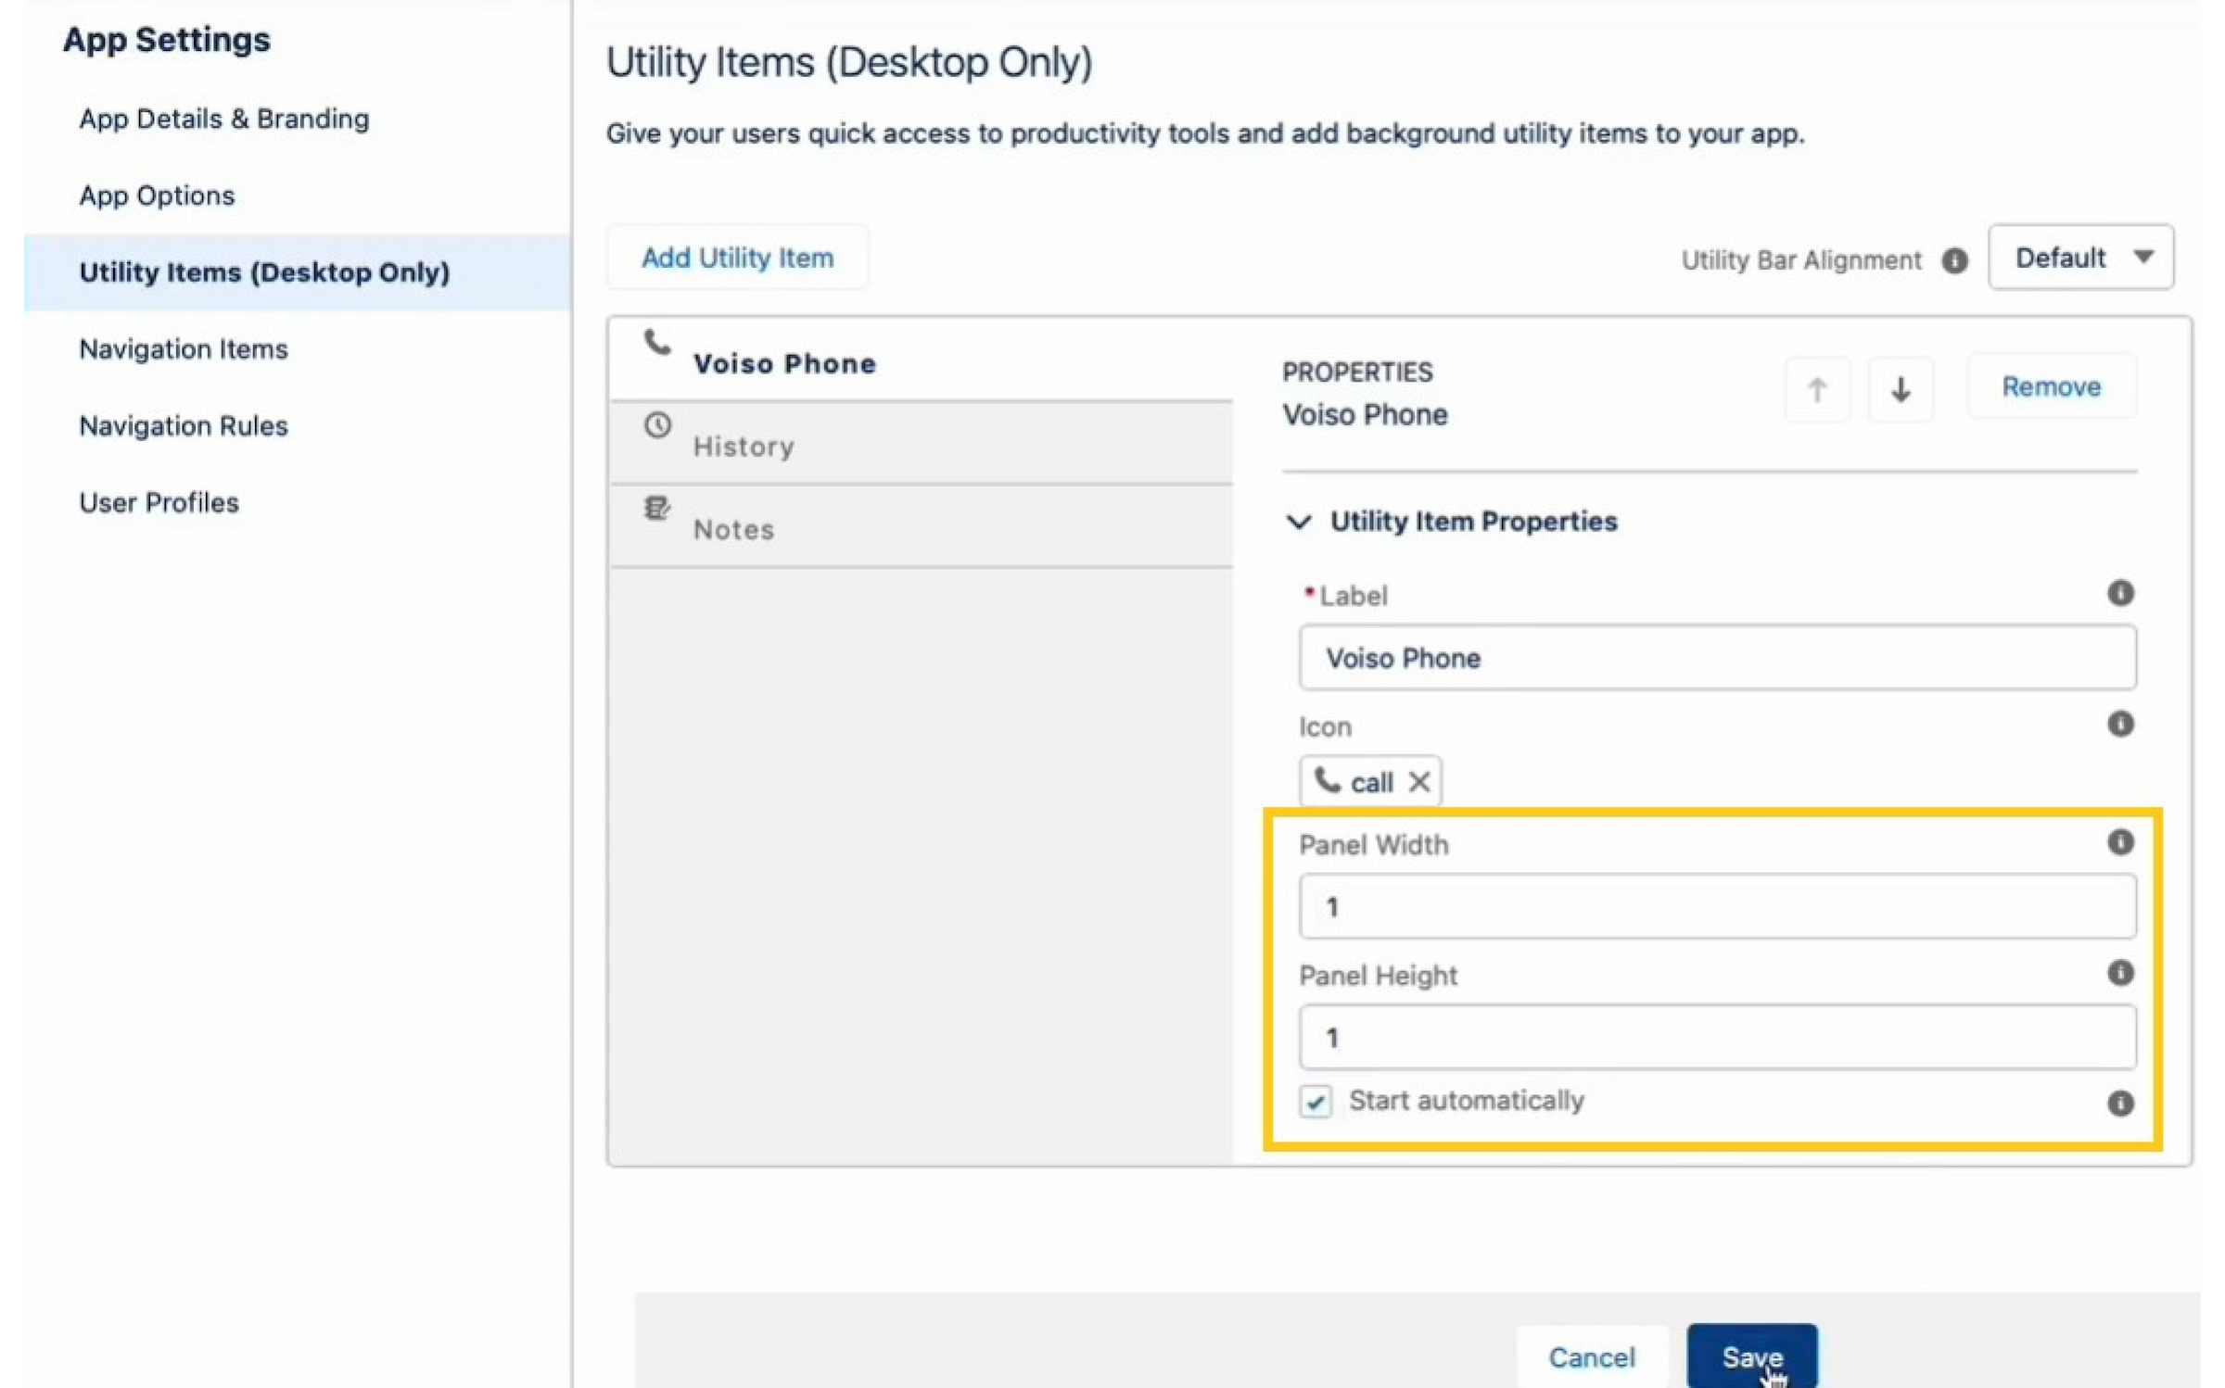Show info tooltip for Panel Height

(2120, 972)
